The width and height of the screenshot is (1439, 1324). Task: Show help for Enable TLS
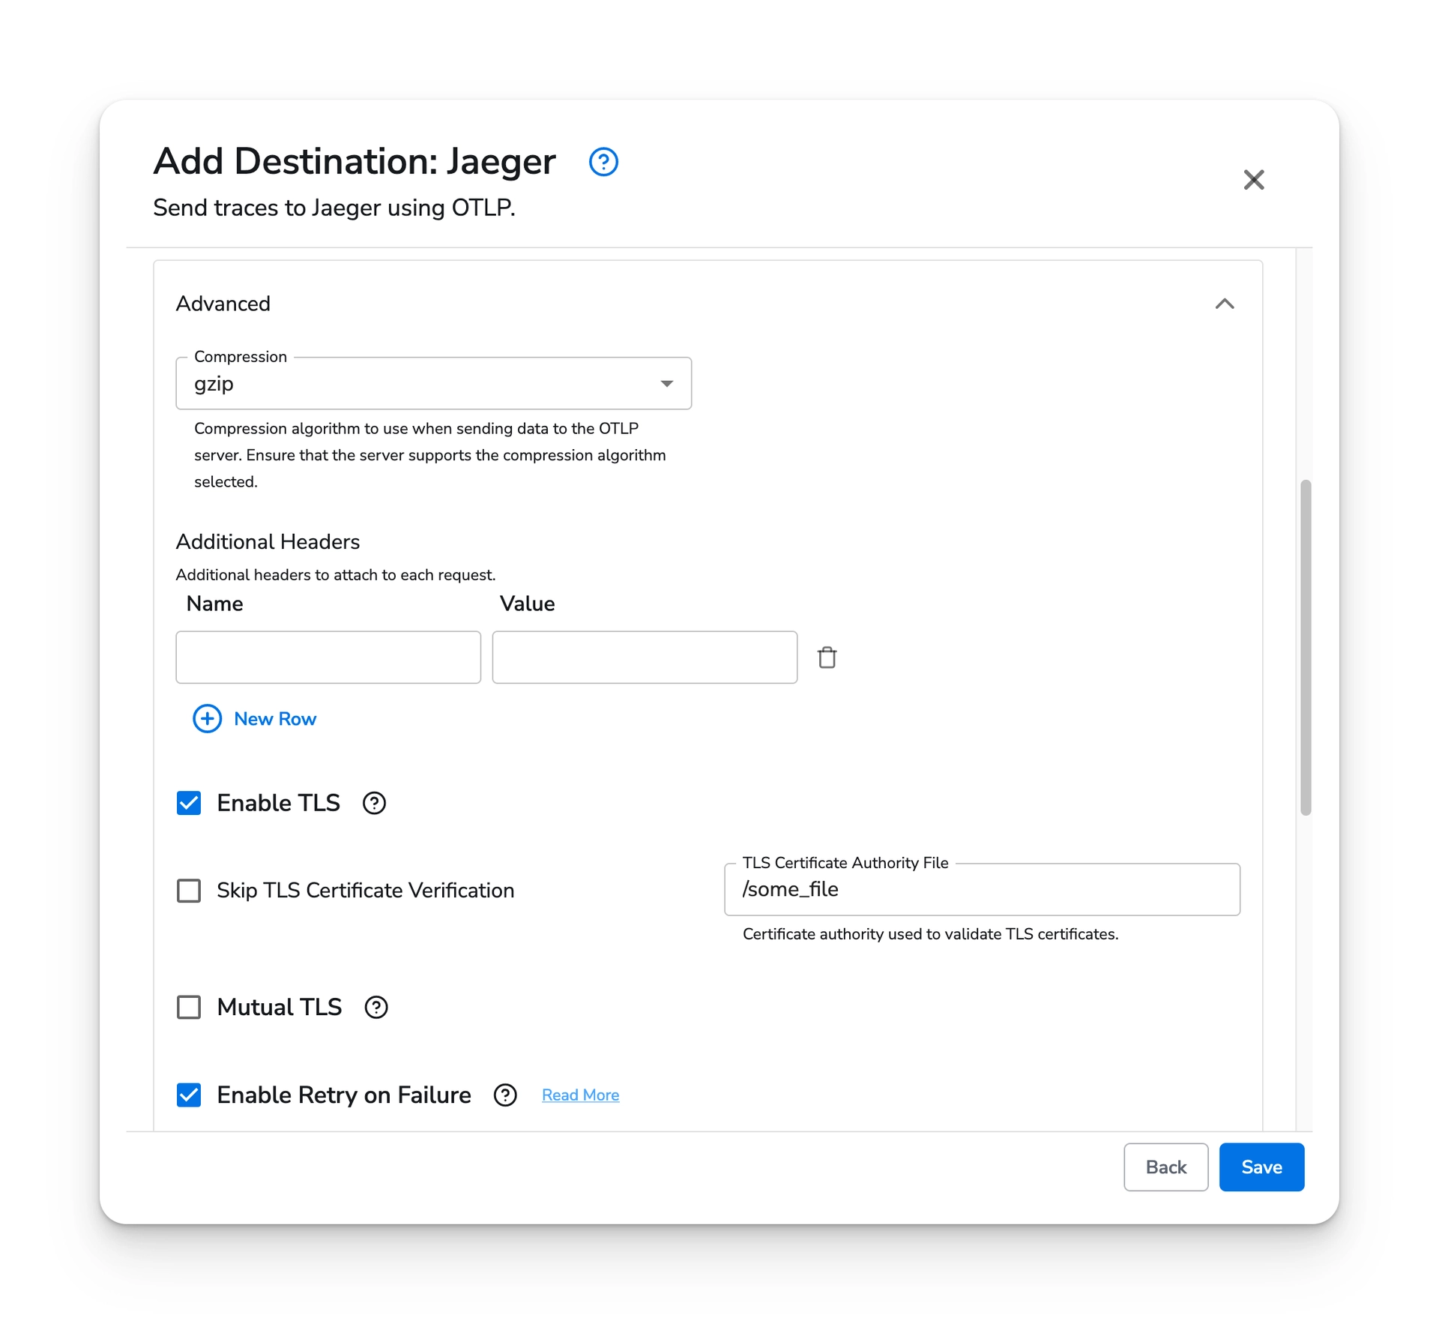pos(374,803)
